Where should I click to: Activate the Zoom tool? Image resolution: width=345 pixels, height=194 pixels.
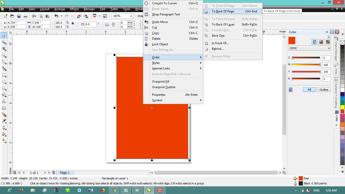coord(4,55)
